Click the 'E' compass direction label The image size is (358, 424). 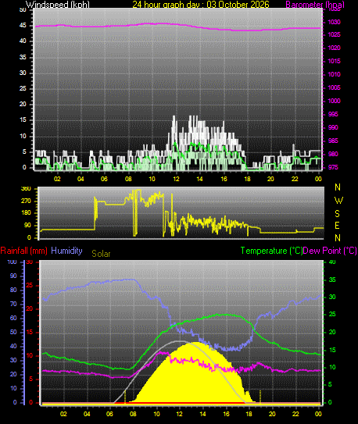pos(337,226)
